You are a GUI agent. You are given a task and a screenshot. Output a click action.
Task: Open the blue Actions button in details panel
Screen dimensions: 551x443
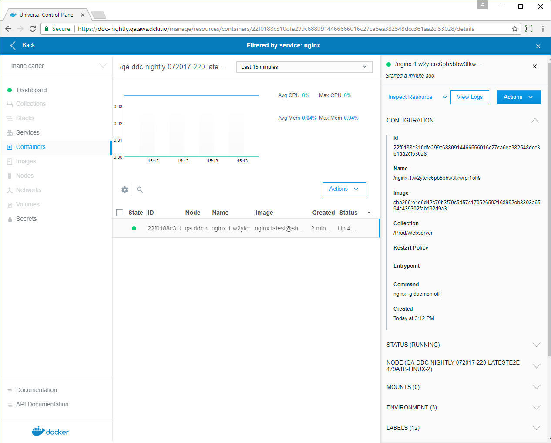(518, 97)
